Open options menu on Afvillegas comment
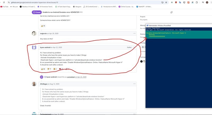The width and height of the screenshot is (212, 115). point(134,84)
